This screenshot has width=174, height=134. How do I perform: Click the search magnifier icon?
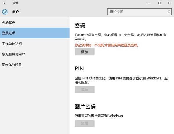click(x=169, y=12)
